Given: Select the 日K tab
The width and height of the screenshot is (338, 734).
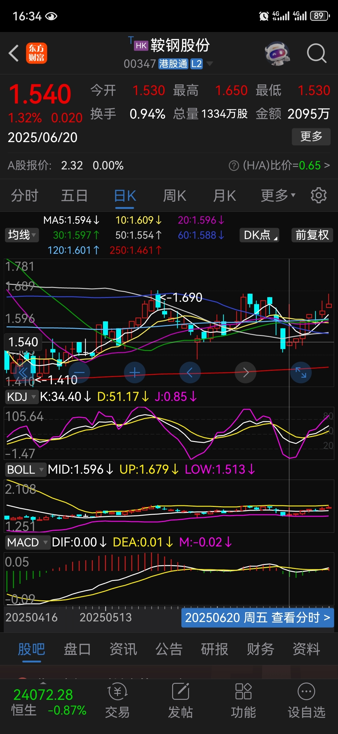Looking at the screenshot, I should [125, 196].
